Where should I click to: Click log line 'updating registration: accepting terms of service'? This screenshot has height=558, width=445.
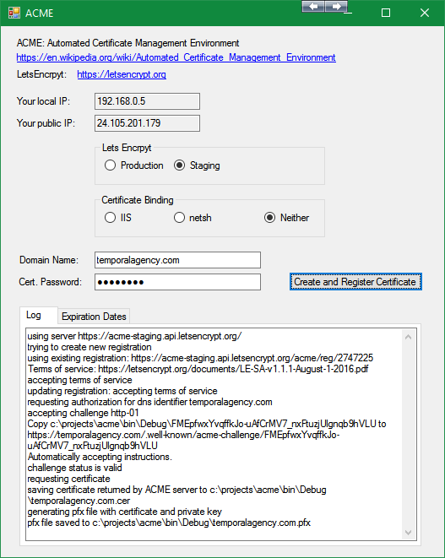point(122,391)
